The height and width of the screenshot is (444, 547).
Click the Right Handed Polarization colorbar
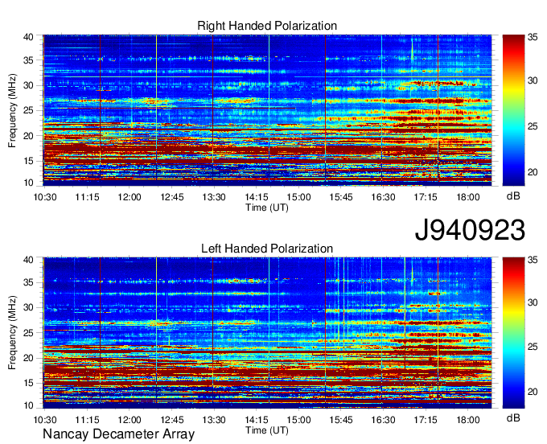point(513,110)
